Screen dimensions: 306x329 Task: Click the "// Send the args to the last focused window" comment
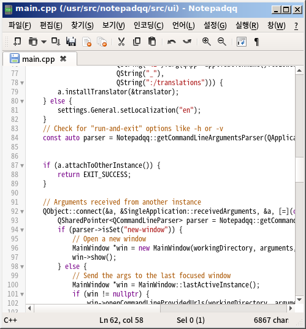click(x=151, y=276)
